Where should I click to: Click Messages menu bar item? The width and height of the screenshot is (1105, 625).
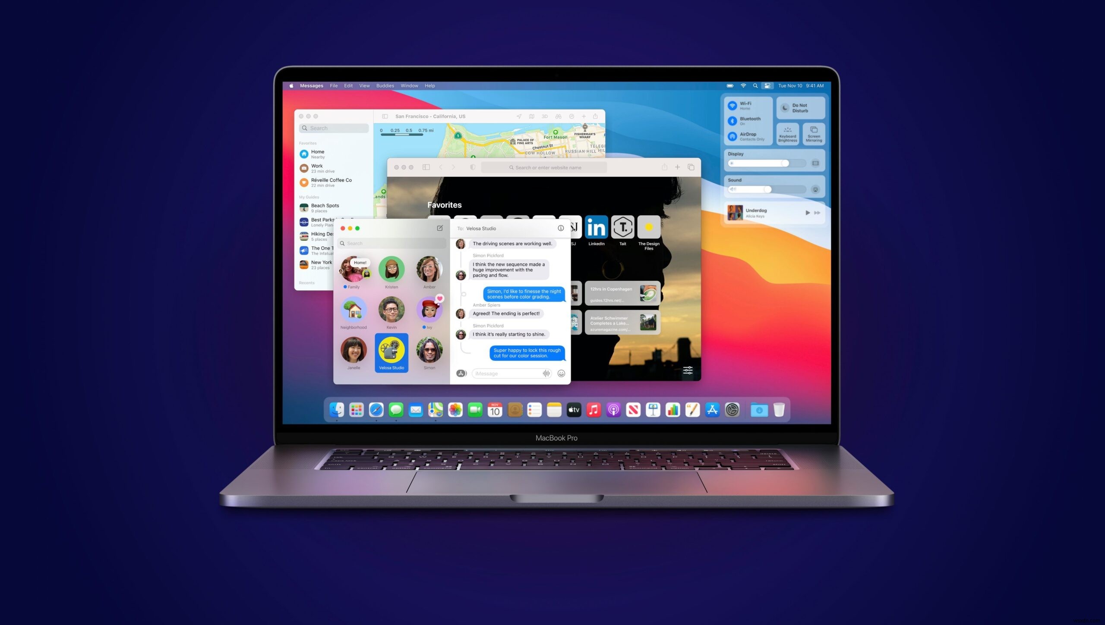(313, 85)
